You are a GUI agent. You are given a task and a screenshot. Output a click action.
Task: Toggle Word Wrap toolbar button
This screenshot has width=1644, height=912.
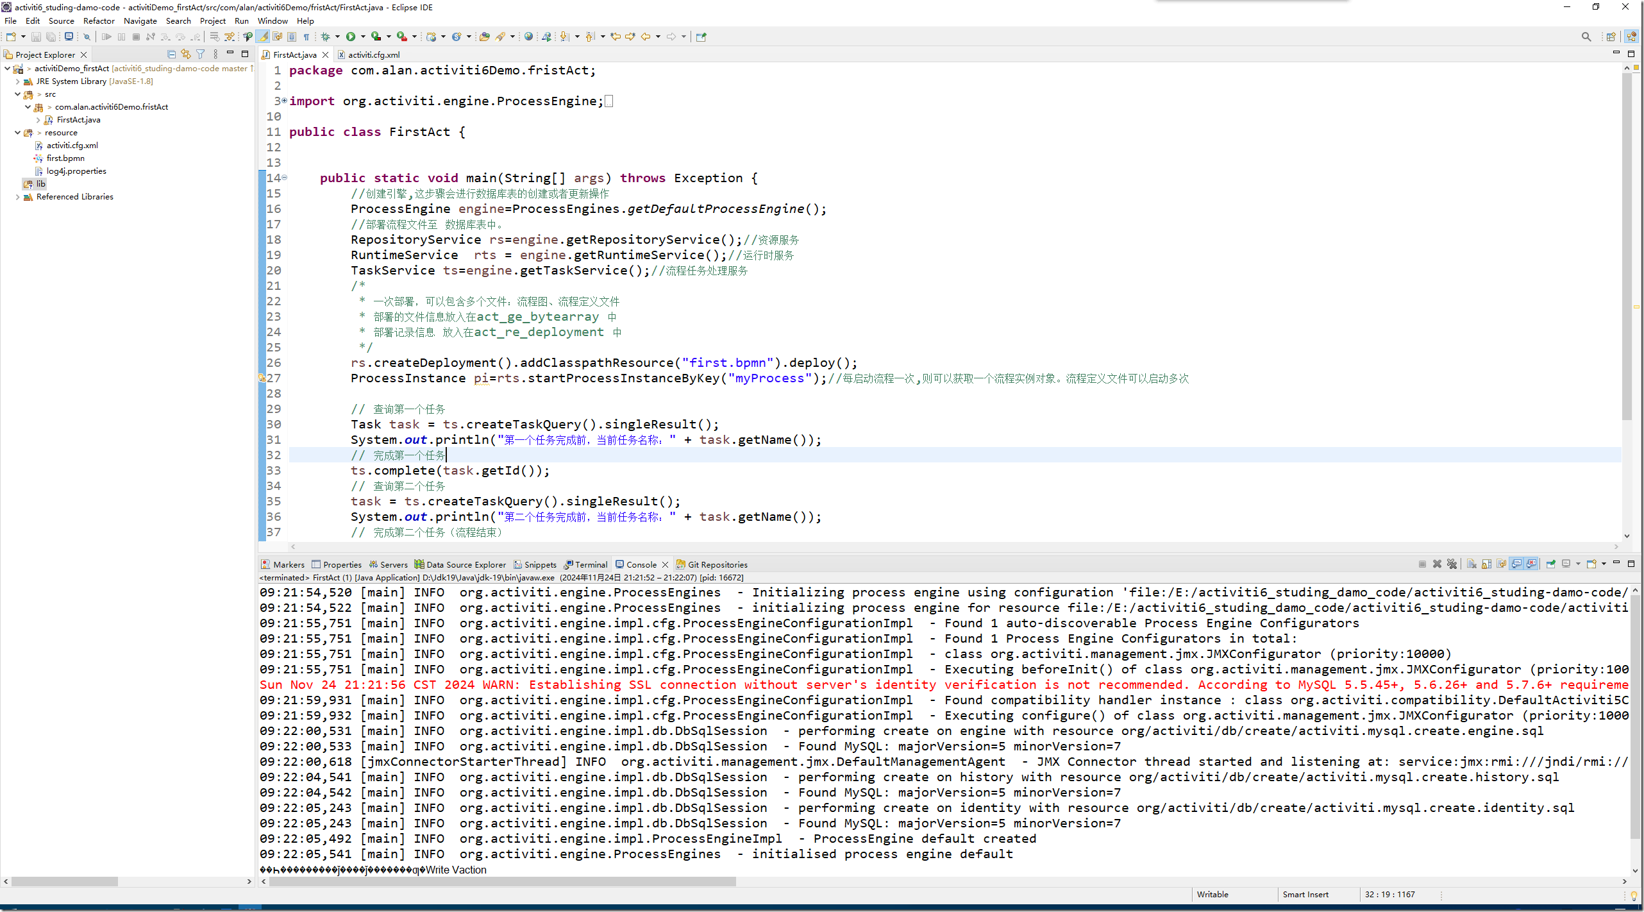[x=277, y=37]
